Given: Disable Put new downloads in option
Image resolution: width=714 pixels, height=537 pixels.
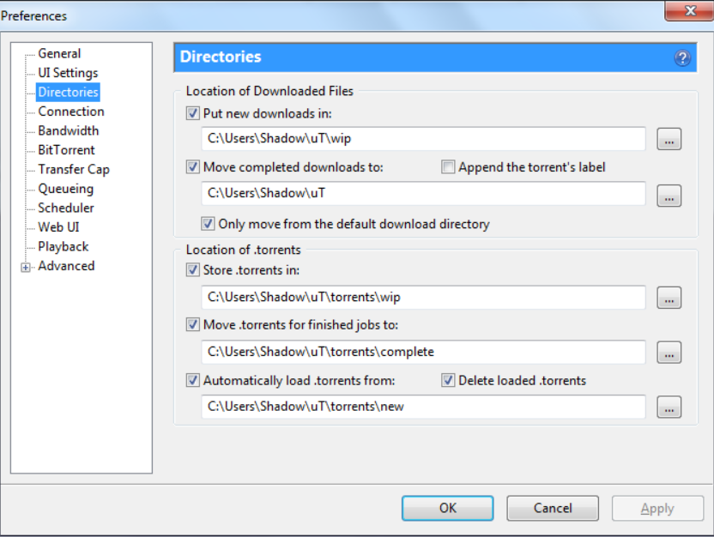Looking at the screenshot, I should coord(192,113).
